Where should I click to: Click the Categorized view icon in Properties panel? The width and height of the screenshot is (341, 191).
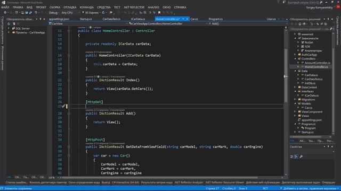pyautogui.click(x=291, y=157)
